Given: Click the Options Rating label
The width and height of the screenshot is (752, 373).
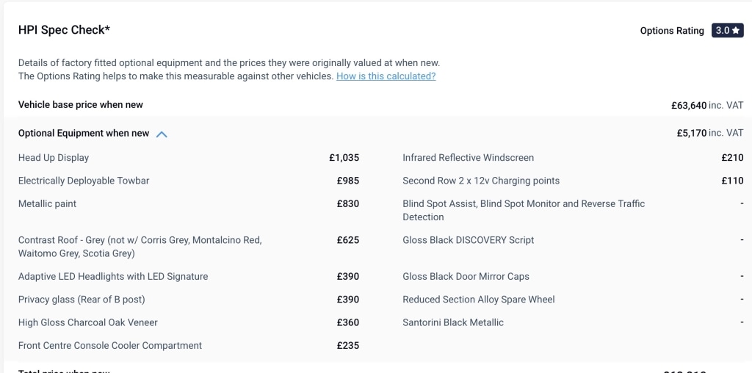Looking at the screenshot, I should click(x=671, y=31).
